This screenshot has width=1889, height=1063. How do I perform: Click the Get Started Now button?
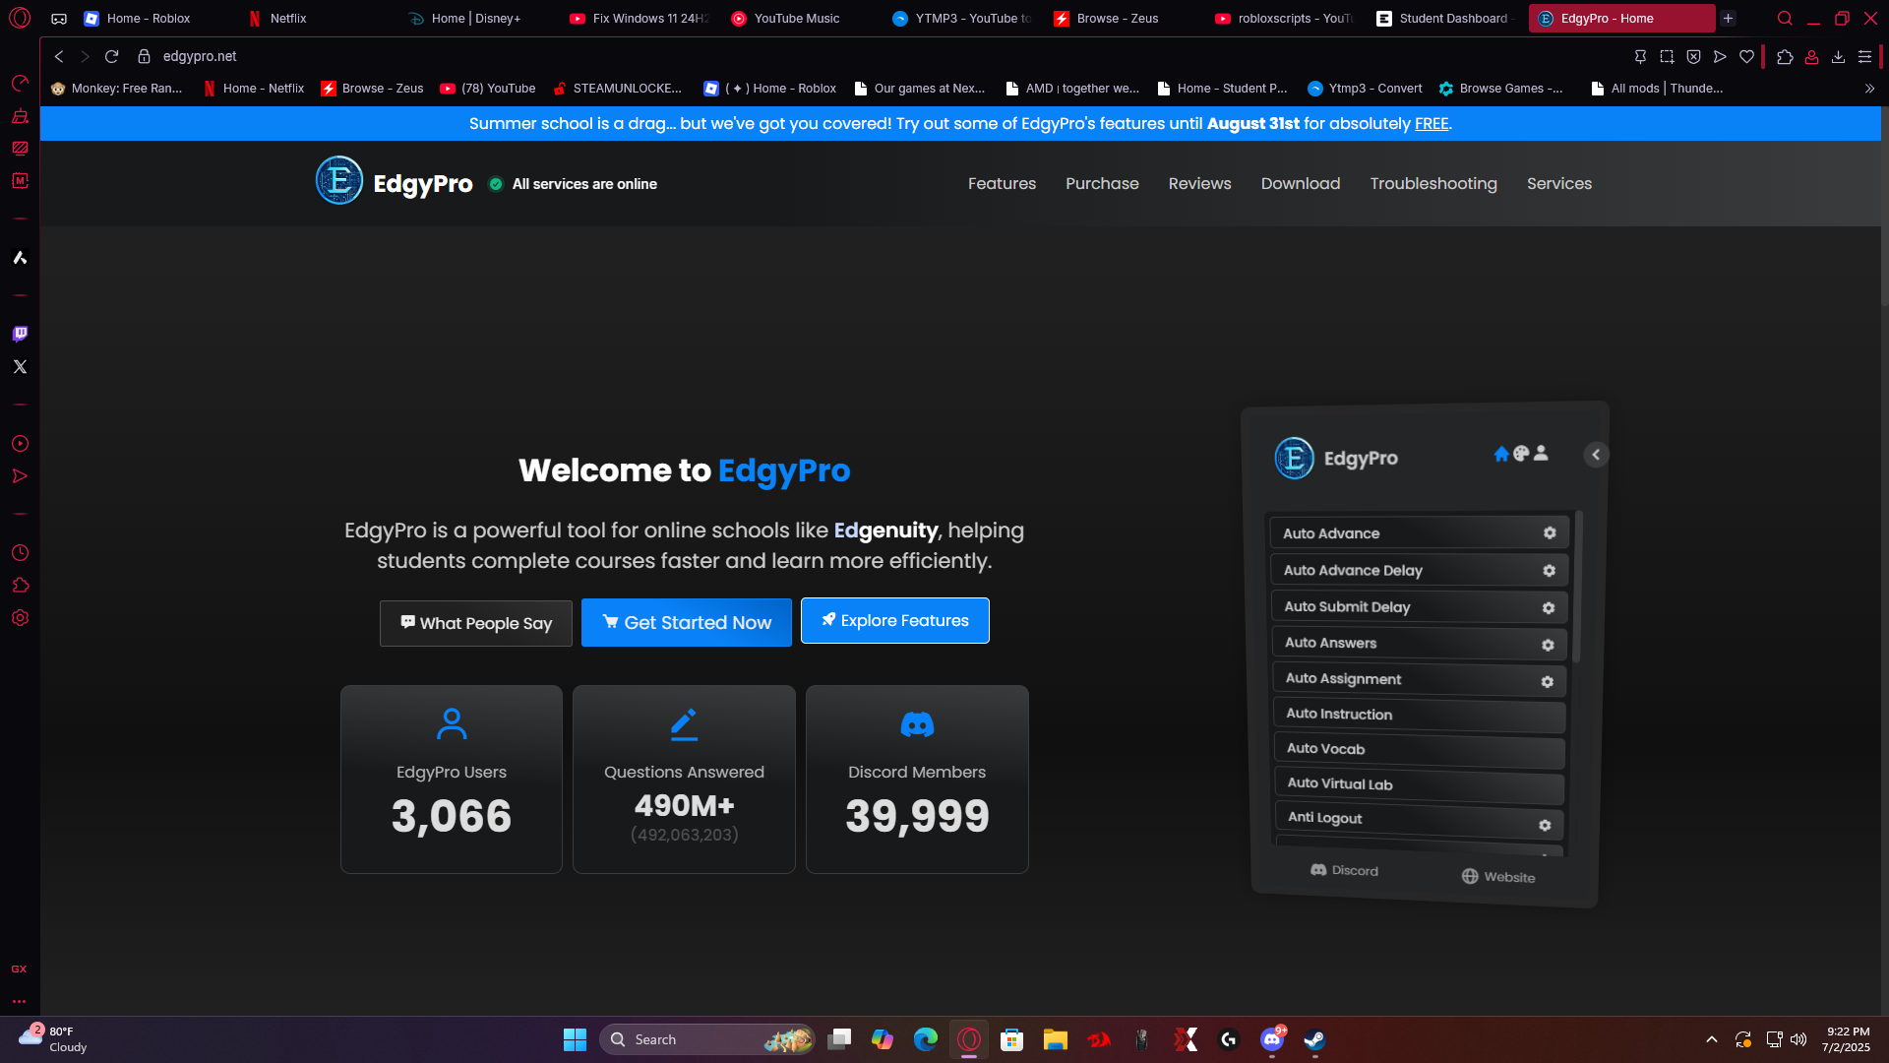687,622
